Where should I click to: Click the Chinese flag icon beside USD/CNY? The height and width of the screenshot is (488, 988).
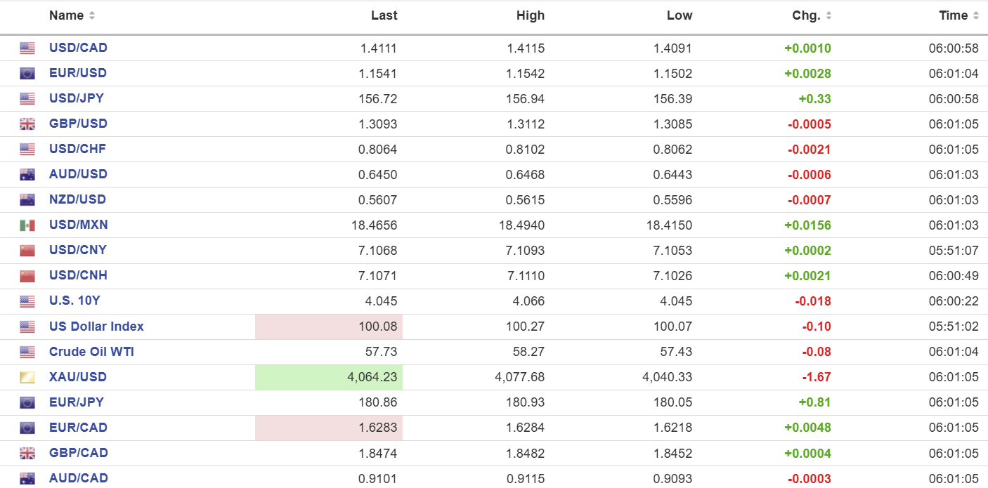(x=27, y=251)
